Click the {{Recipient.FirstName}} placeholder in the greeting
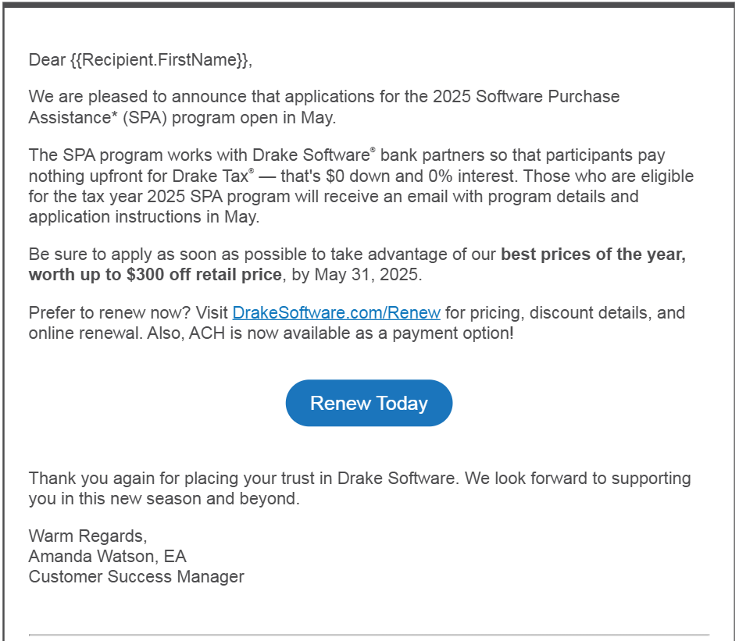The image size is (739, 641). tap(159, 60)
